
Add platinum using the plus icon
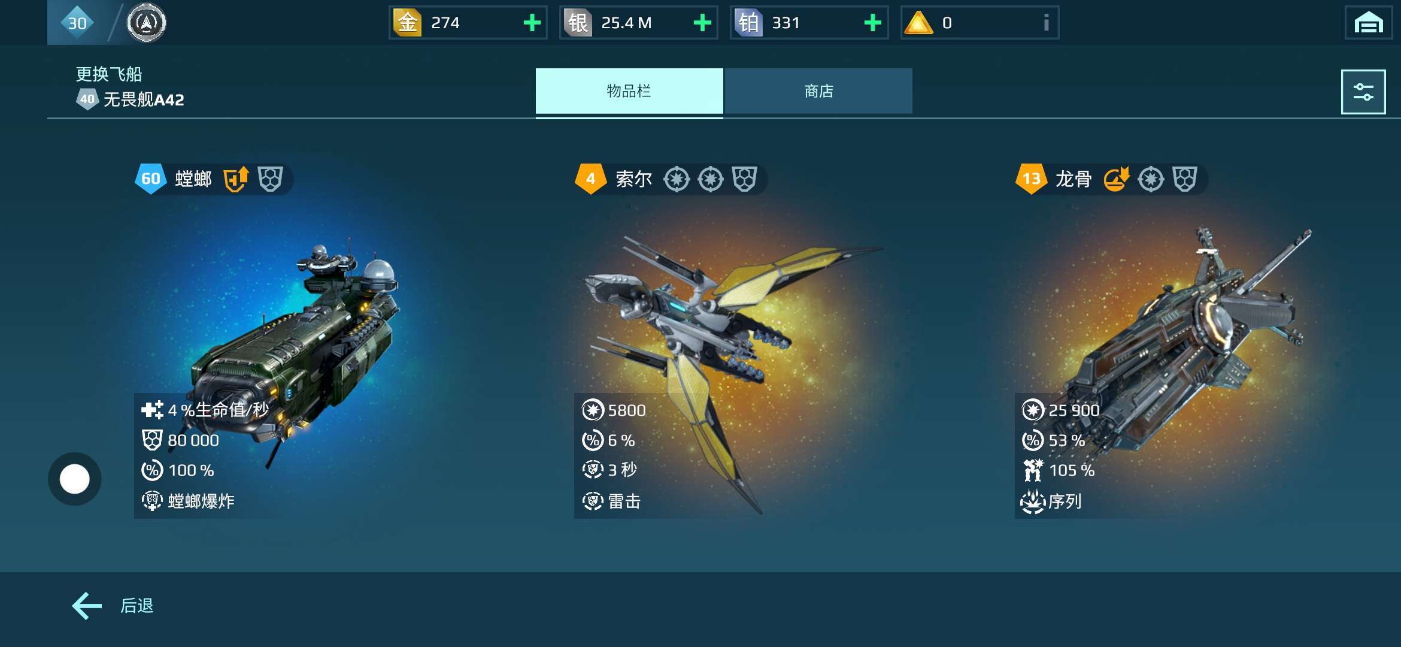873,23
